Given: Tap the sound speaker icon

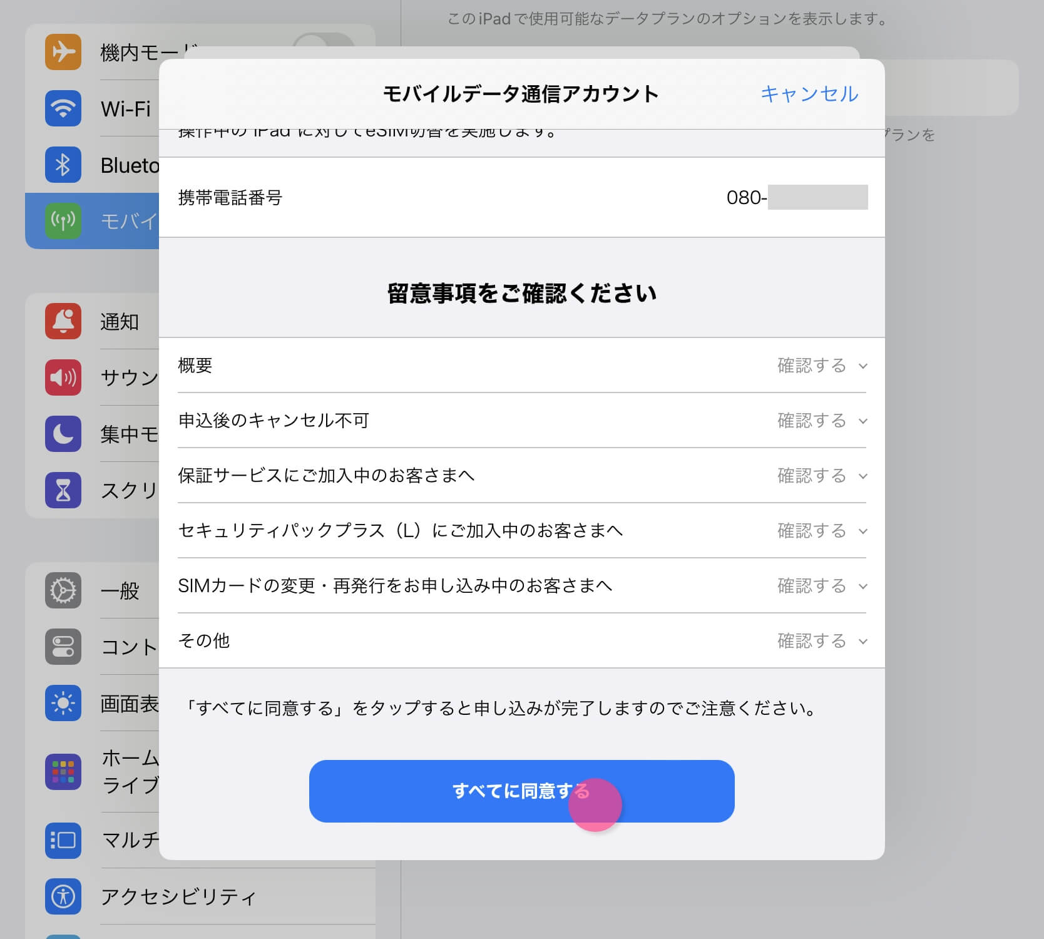Looking at the screenshot, I should pos(63,377).
